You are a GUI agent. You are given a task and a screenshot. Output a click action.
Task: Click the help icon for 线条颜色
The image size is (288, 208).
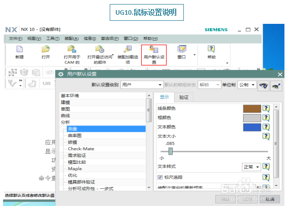[x=266, y=109]
